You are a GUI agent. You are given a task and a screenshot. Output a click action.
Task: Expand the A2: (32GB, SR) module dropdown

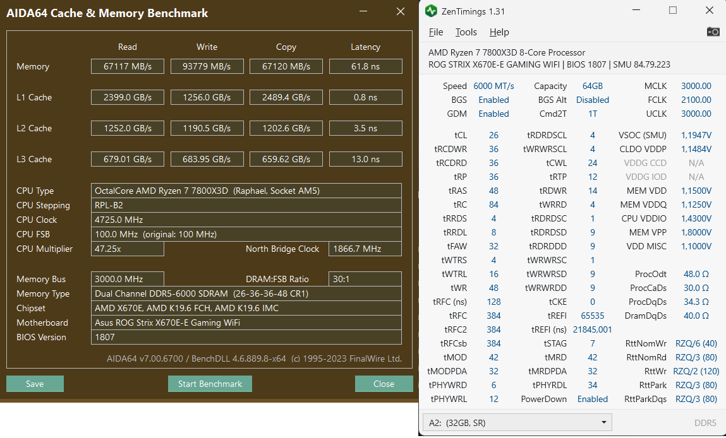click(x=517, y=422)
